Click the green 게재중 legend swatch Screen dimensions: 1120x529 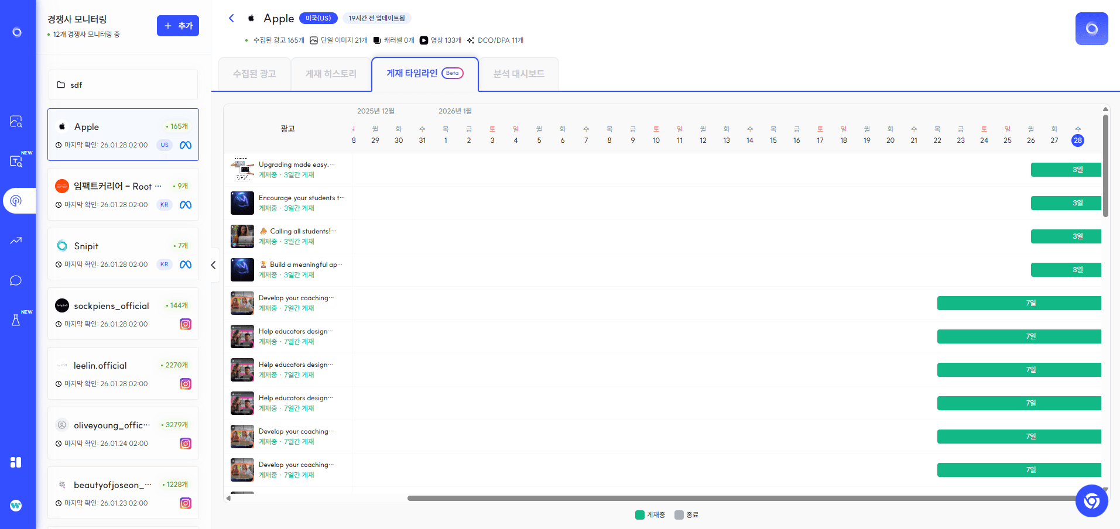[640, 515]
